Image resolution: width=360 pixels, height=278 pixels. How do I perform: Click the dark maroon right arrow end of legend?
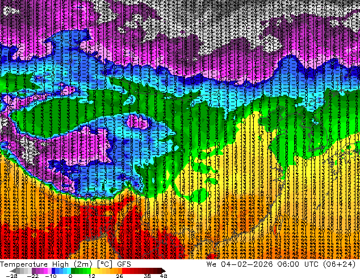(163, 271)
